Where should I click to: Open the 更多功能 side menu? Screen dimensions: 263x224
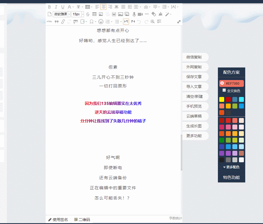194,136
